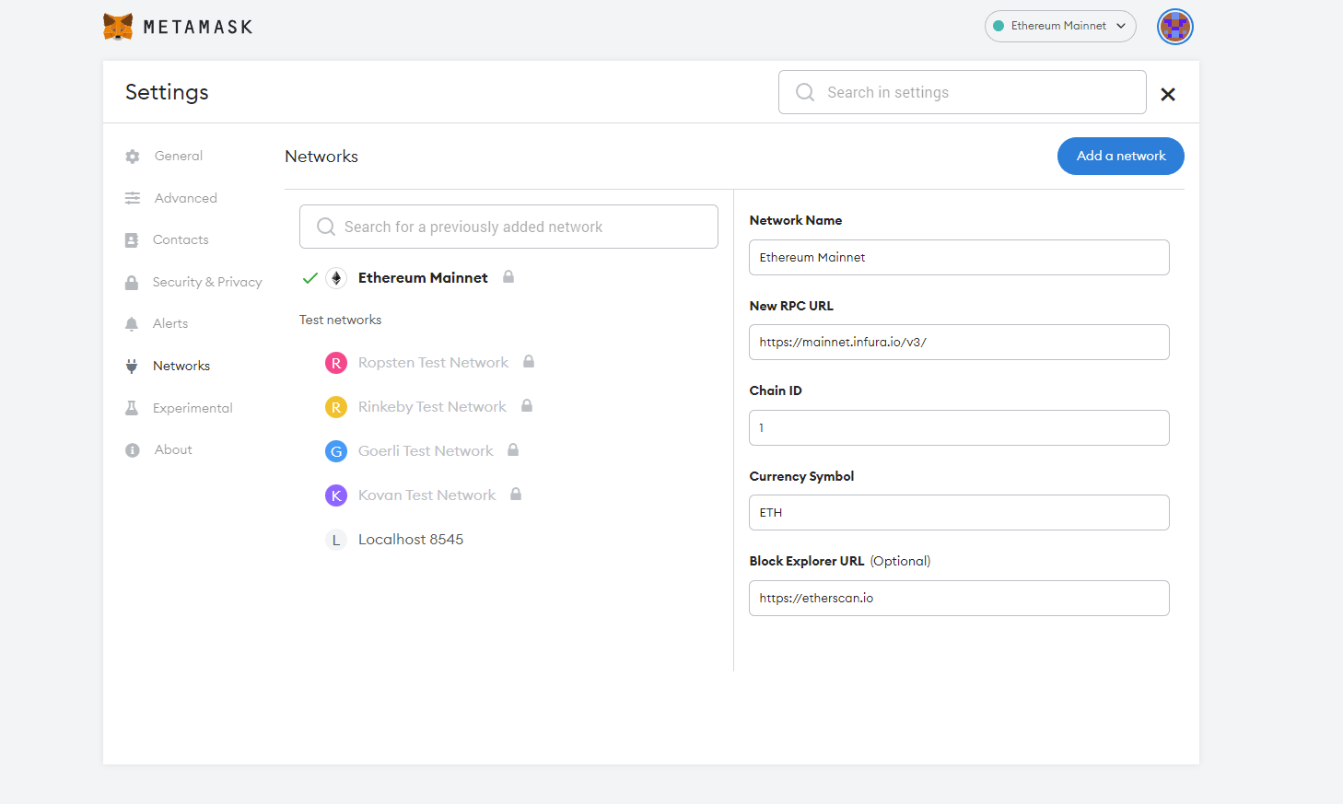Screen dimensions: 1343x804
Task: Click the purple Kovan K badge
Action: tap(336, 495)
